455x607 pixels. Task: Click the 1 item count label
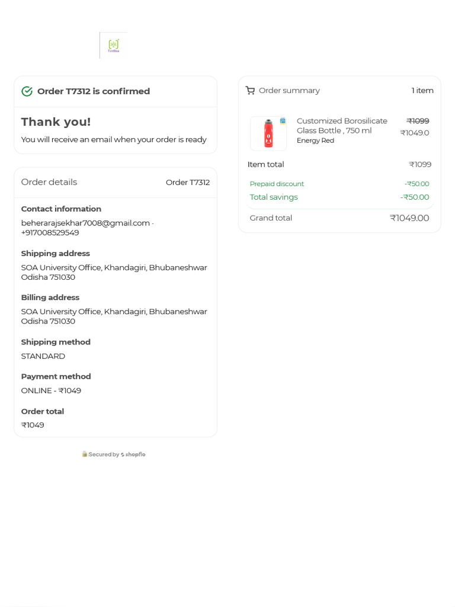click(x=422, y=91)
